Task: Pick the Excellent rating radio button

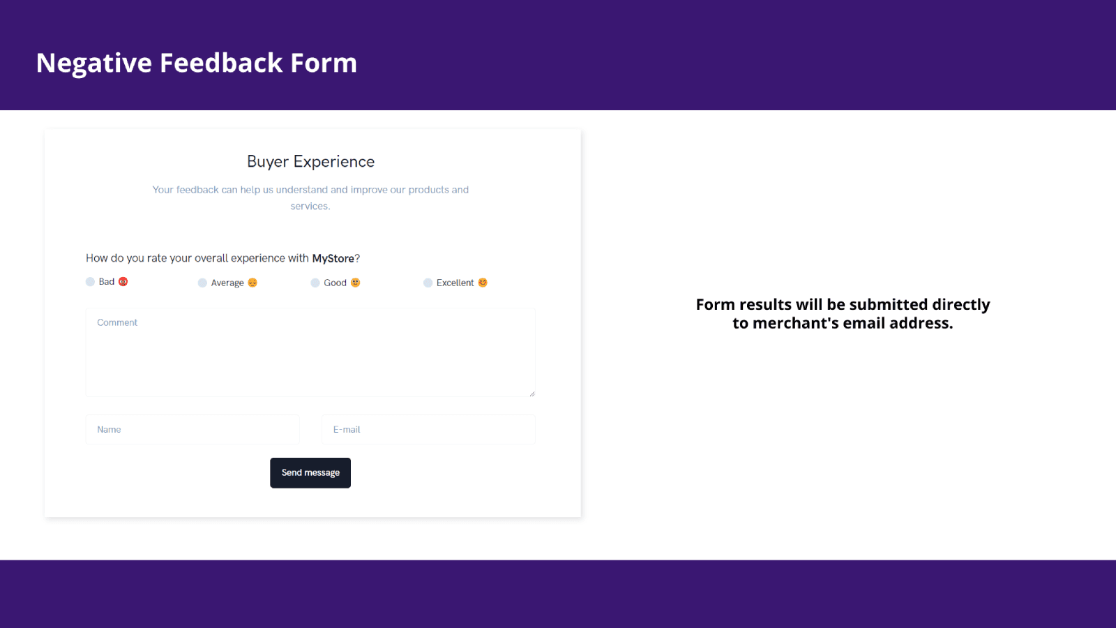Action: coord(428,283)
